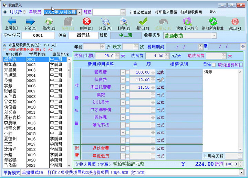Image resolution: width=248 pixels, height=178 pixels.
Task: Click 打印往来票据 menu item
Action: coord(166,12)
